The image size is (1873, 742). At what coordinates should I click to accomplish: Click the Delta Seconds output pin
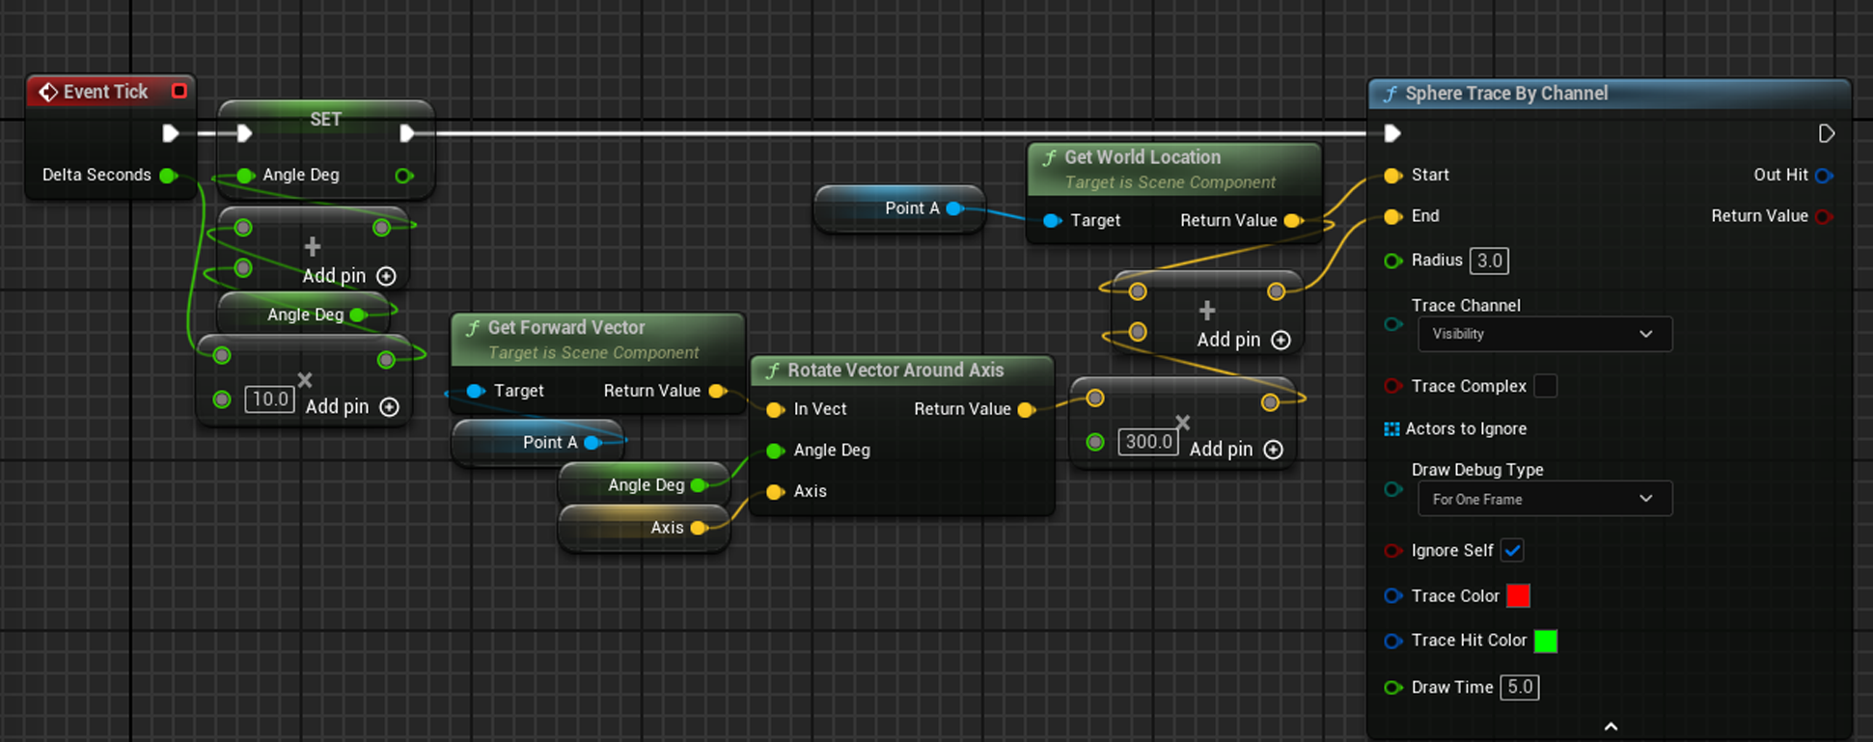tap(168, 175)
